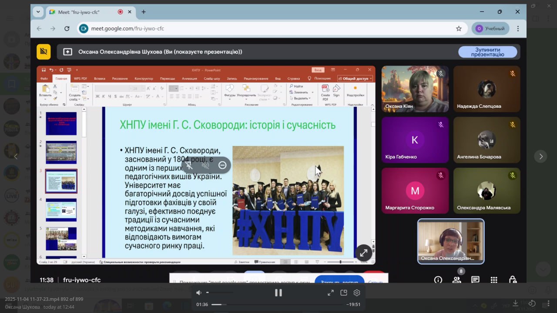
Task: Expand the Общий доступ dropdown
Action: coord(356,79)
